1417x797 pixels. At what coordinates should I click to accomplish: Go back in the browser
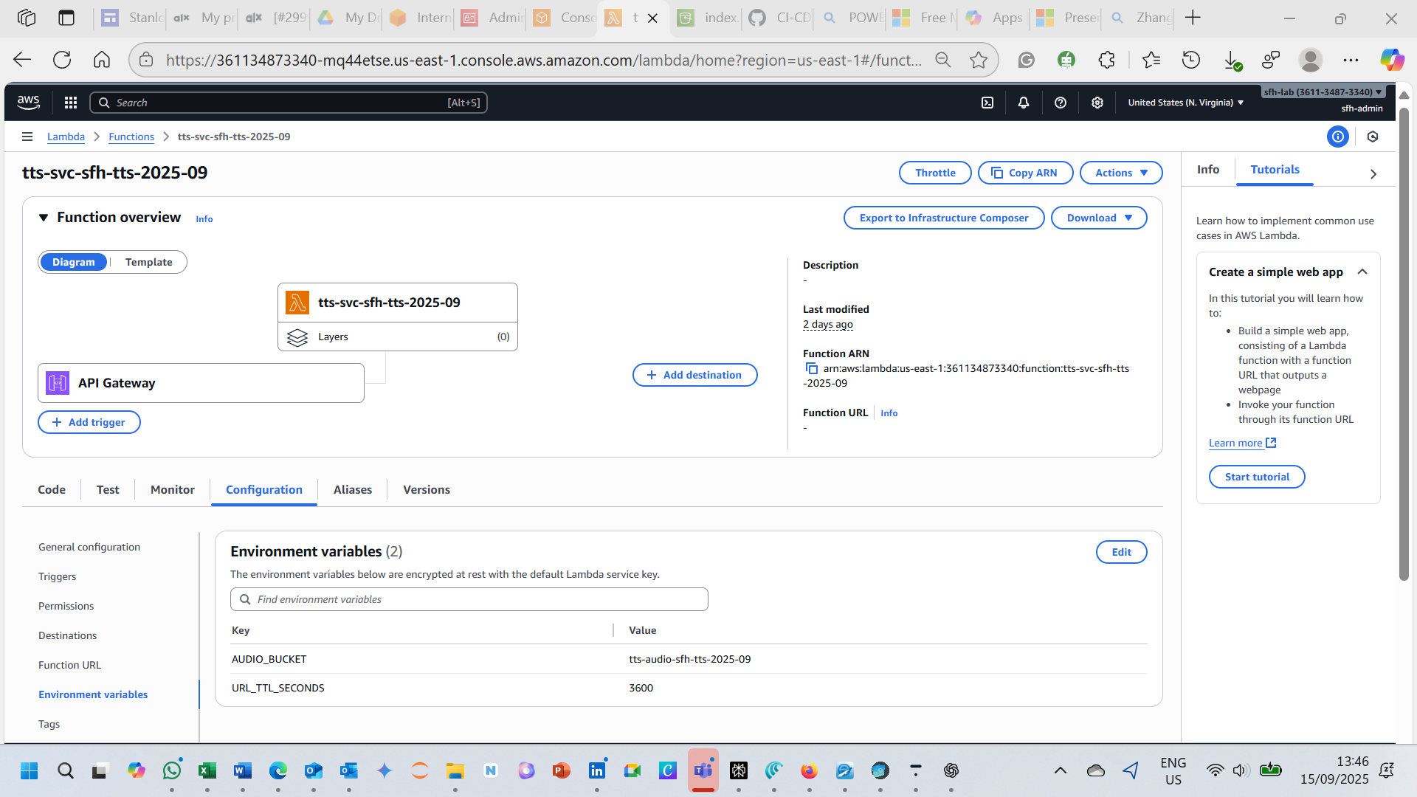point(22,60)
